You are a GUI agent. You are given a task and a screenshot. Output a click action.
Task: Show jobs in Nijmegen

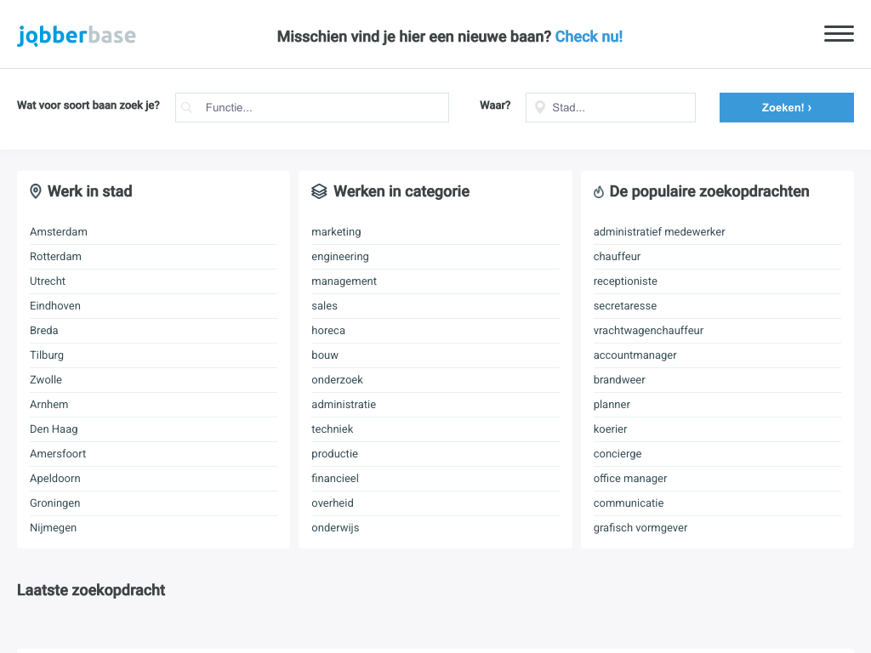(53, 528)
